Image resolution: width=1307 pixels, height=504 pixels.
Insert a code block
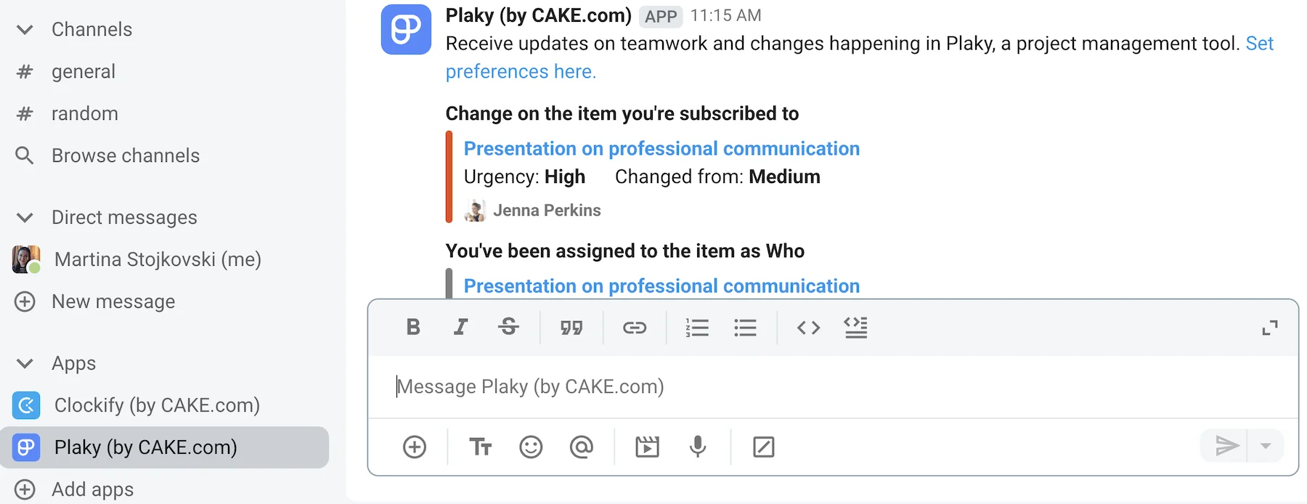click(807, 328)
